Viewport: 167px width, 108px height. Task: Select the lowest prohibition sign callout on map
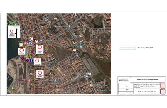click(x=40, y=74)
